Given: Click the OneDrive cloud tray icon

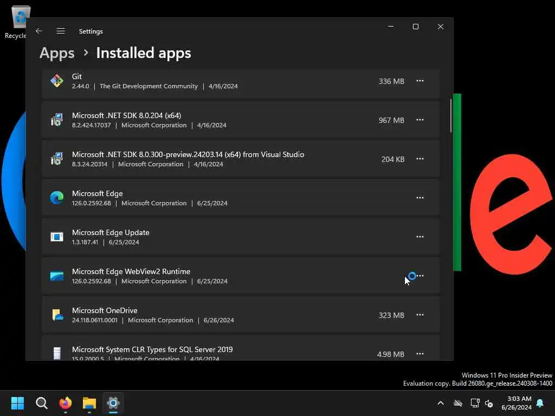Looking at the screenshot, I should click(x=458, y=403).
